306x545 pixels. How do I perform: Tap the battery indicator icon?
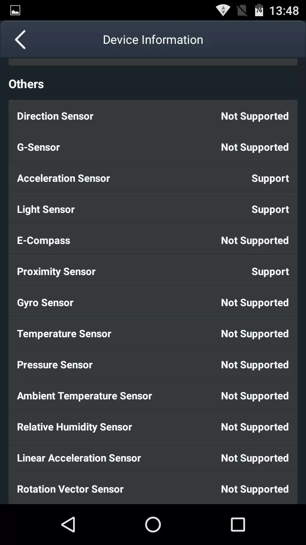(x=259, y=10)
